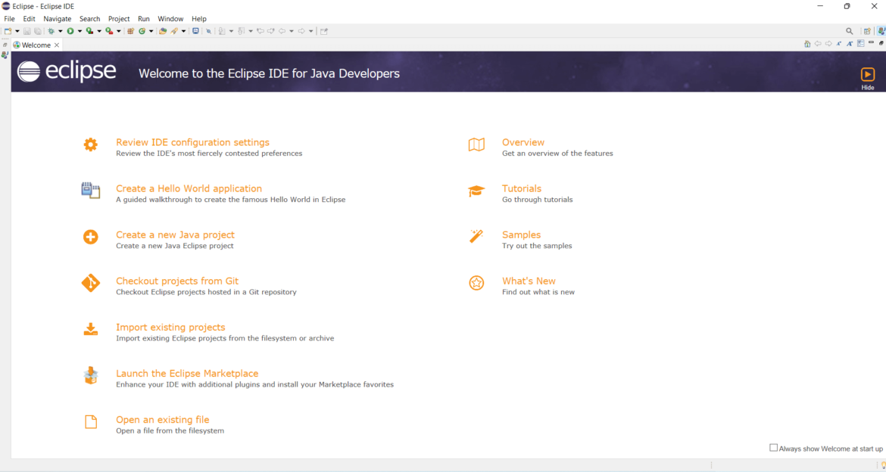886x472 pixels.
Task: Start a Debug session from the toolbar
Action: click(x=51, y=31)
